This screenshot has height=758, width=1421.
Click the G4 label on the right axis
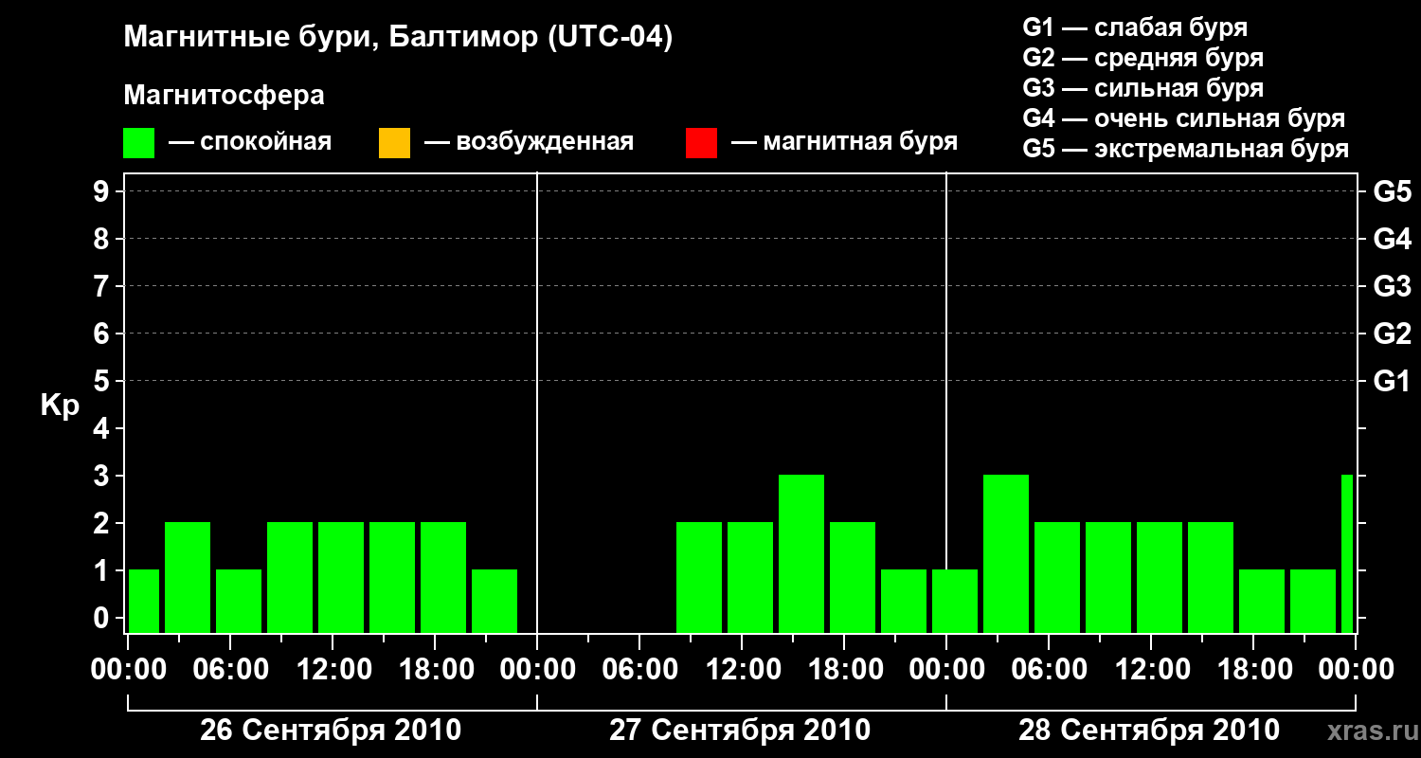click(1393, 239)
